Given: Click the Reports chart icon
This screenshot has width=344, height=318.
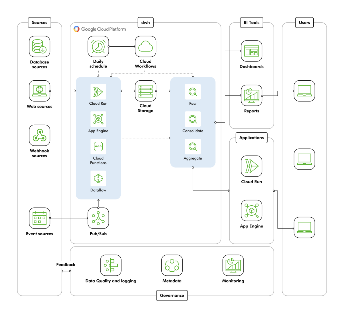Looking at the screenshot, I should pyautogui.click(x=252, y=95).
